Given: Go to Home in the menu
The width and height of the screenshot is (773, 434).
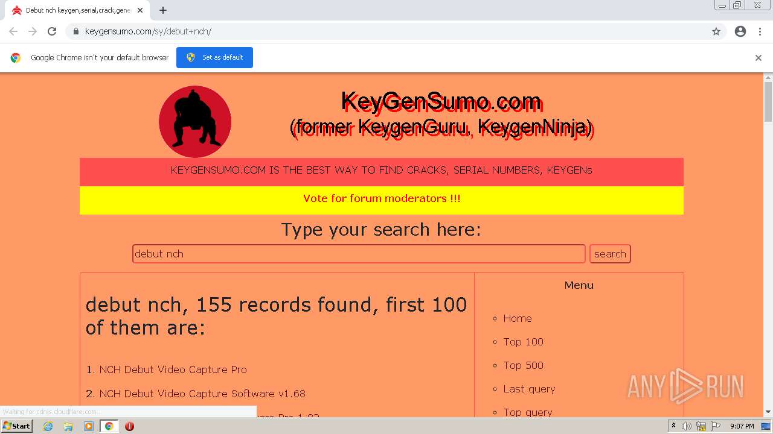Looking at the screenshot, I should coord(518,318).
